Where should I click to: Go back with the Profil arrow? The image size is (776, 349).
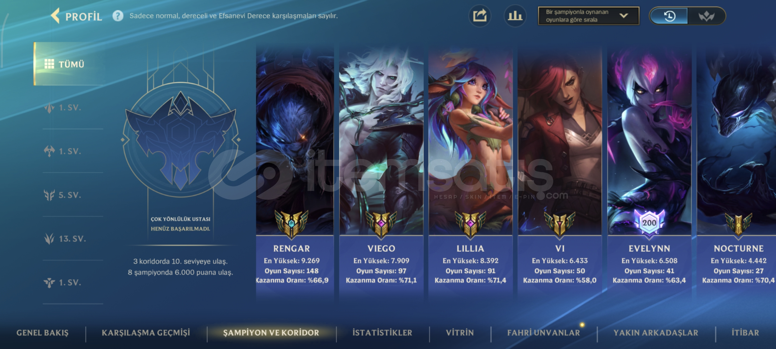pos(55,16)
